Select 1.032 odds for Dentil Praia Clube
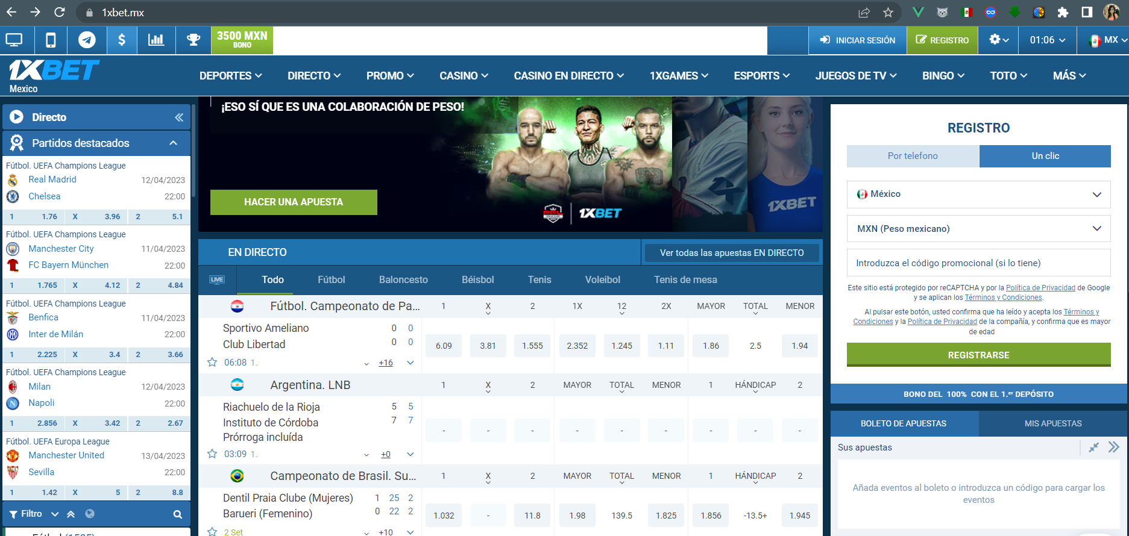Screen dimensions: 1129x536 444,516
